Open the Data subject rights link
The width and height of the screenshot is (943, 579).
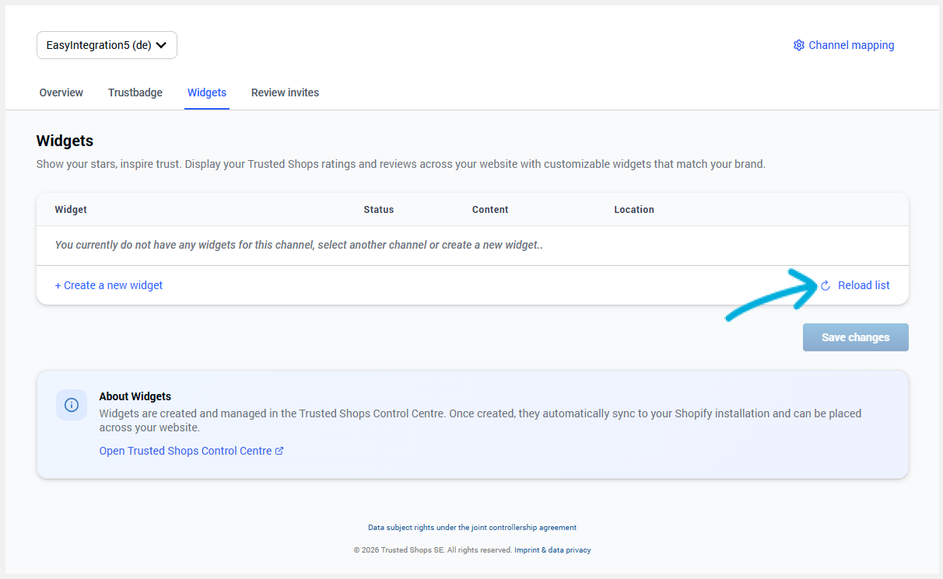471,528
